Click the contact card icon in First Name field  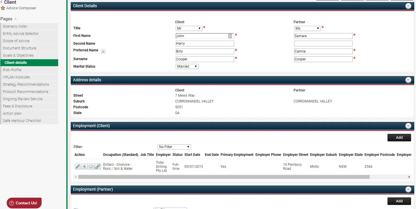[x=230, y=36]
